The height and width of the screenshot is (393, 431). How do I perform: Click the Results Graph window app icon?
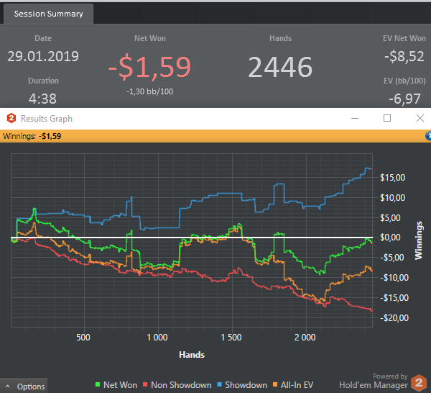click(11, 119)
